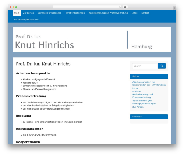
Task: Close the browser window with red button
Action: [11, 7]
